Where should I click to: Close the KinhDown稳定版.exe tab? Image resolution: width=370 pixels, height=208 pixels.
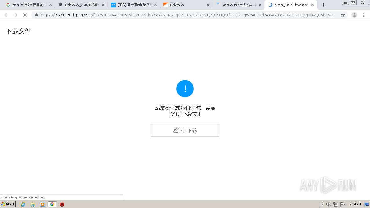pos(260,5)
